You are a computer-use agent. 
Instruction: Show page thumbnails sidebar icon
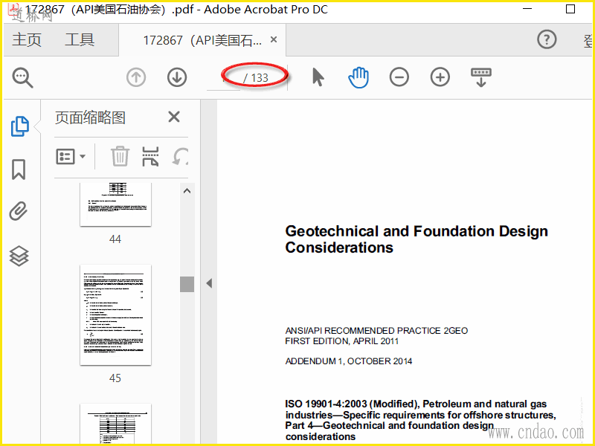[20, 126]
